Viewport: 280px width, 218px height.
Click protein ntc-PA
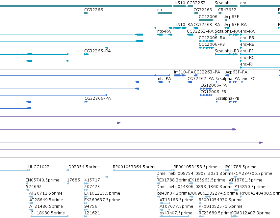165,79
